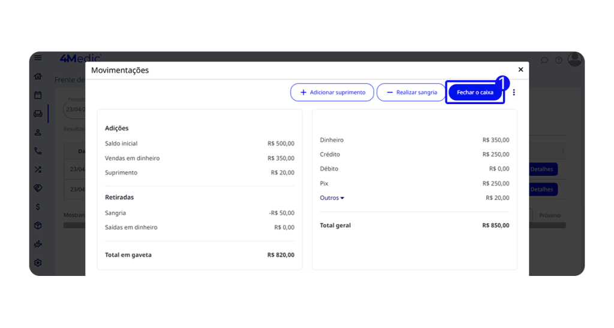
Task: Click Realizar sangria button
Action: coord(411,93)
